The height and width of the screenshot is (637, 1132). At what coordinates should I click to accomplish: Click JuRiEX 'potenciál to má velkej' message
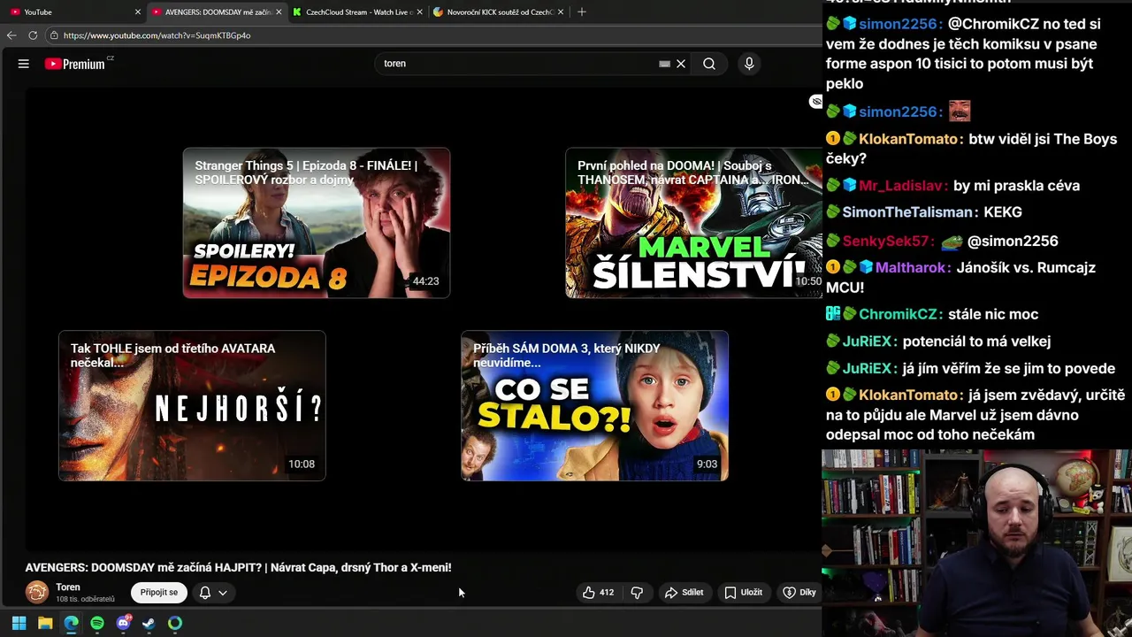click(976, 341)
